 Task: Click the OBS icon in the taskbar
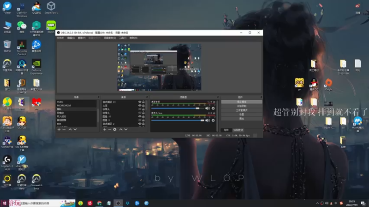click(118, 203)
